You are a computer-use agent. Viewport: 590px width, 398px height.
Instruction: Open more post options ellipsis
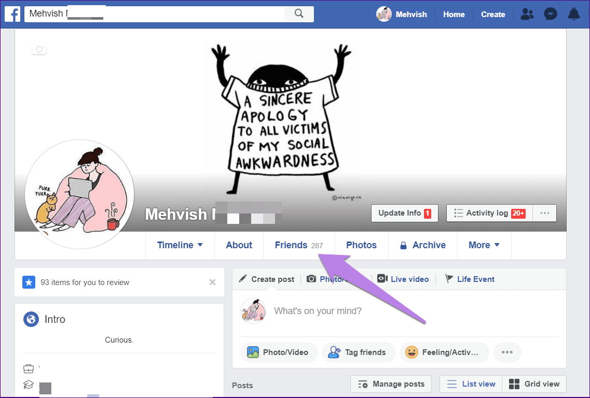pos(507,352)
